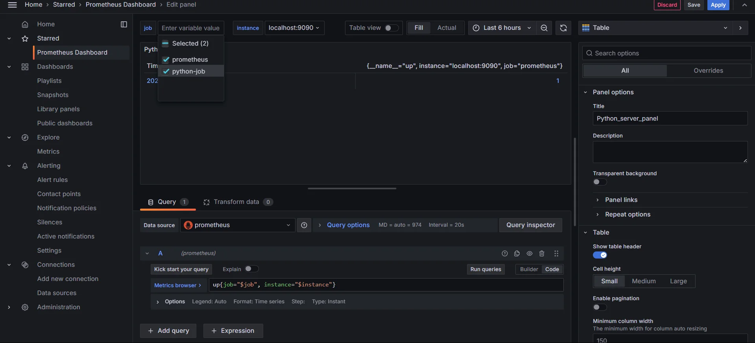Click the prometheus data source logo
755x343 pixels.
tap(188, 225)
